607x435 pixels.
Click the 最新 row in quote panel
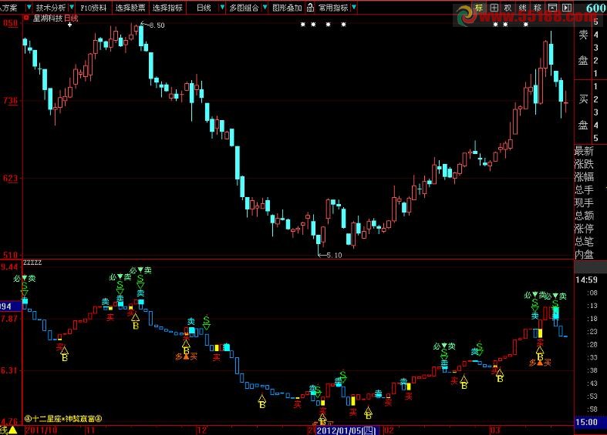(x=584, y=150)
